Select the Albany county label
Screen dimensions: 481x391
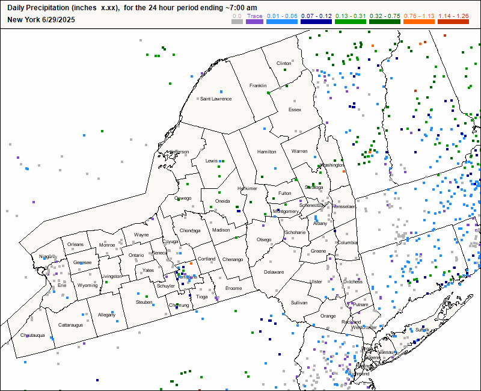(x=320, y=223)
